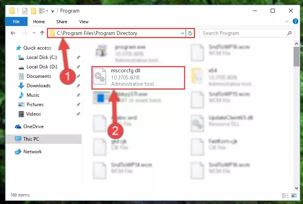303x204 pixels.
Task: Switch to the Share ribbon tab
Action: point(62,22)
